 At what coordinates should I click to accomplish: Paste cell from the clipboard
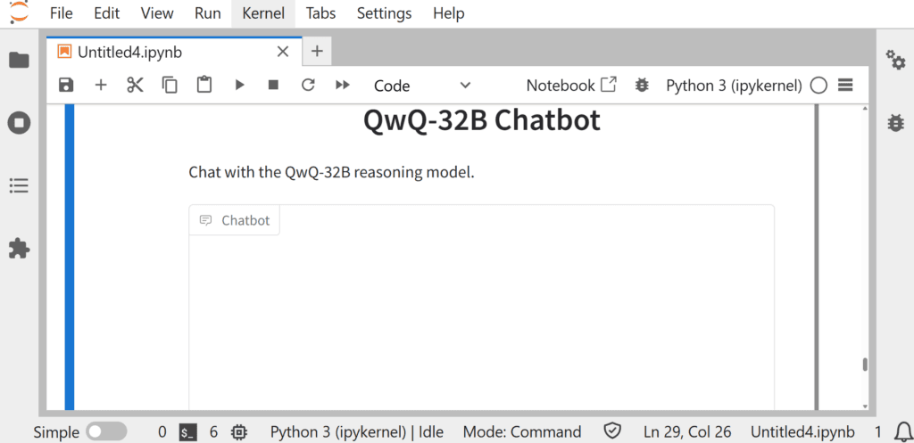(x=204, y=86)
